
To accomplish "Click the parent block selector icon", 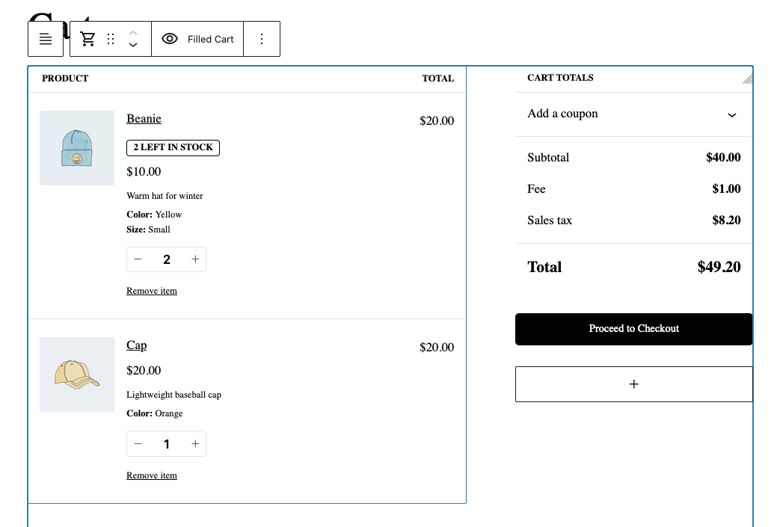I will (x=46, y=38).
